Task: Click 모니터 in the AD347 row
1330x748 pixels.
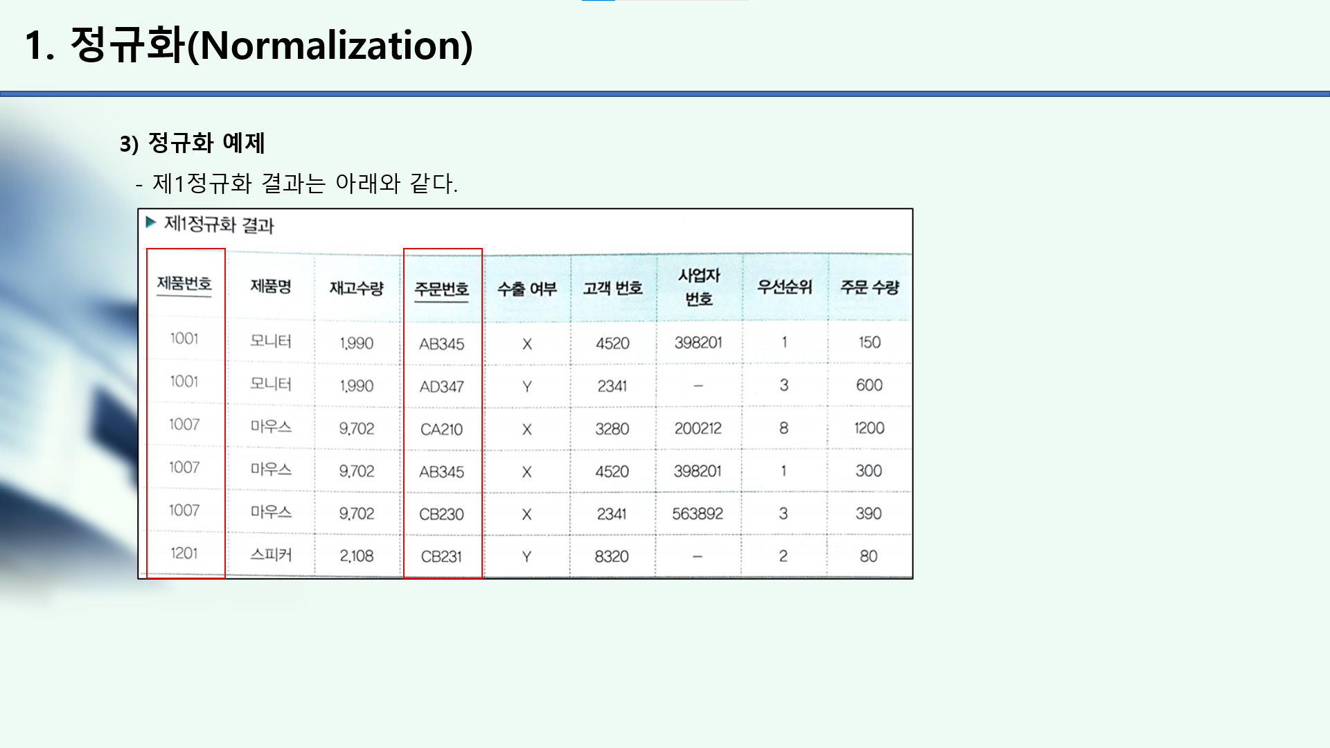Action: pyautogui.click(x=271, y=384)
